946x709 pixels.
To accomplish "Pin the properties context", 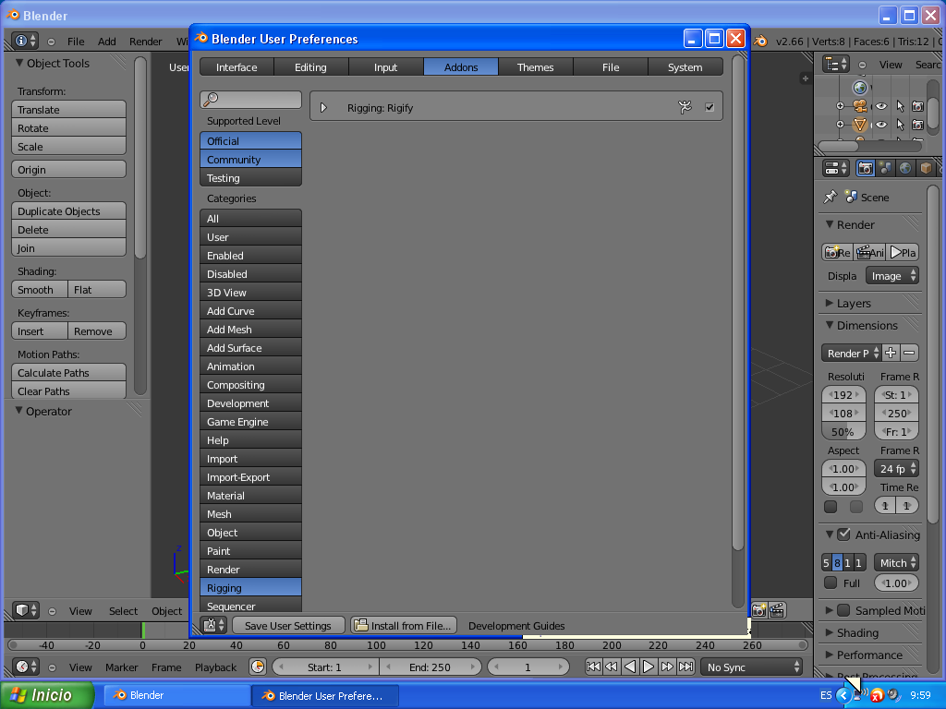I will coord(831,197).
